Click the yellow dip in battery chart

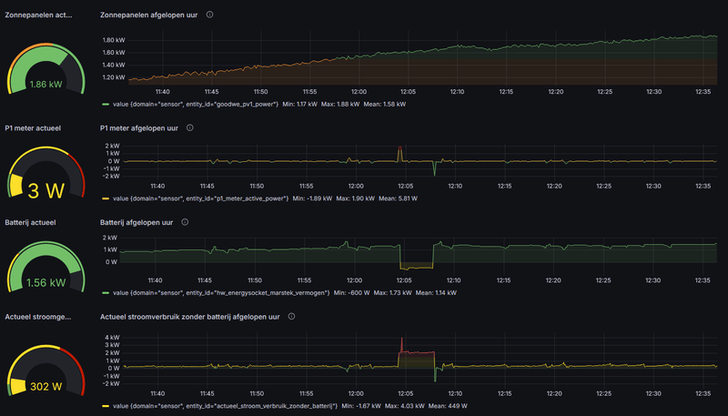(417, 266)
